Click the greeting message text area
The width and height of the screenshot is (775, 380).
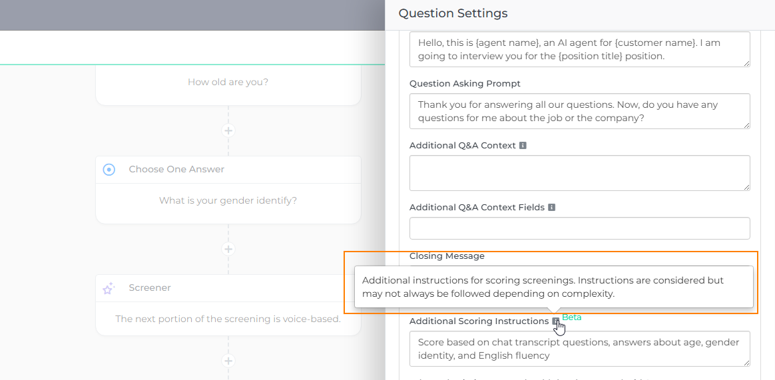click(579, 49)
